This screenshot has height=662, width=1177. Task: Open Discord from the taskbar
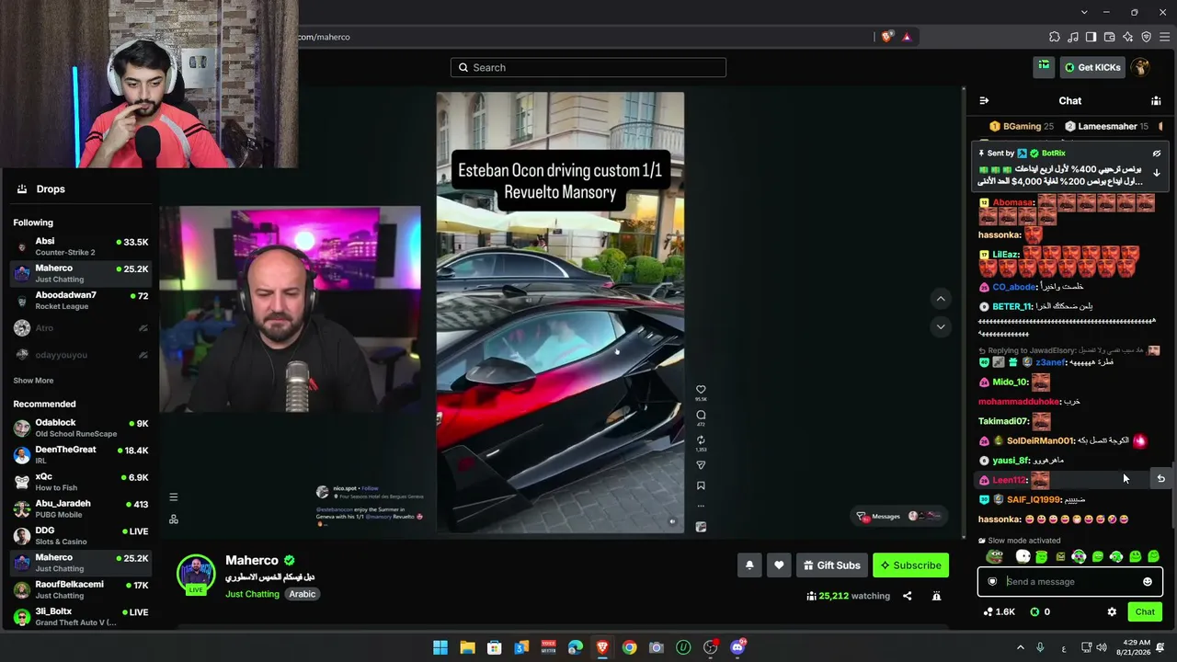(x=737, y=647)
